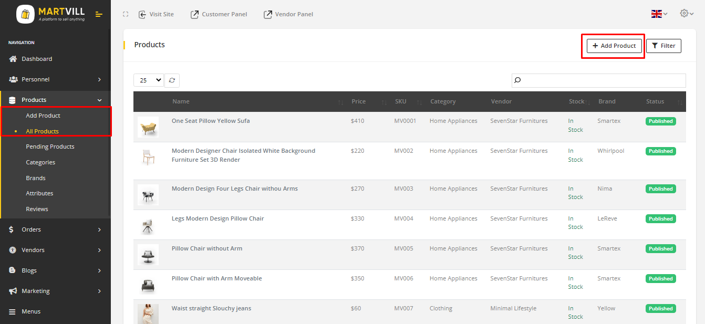Click the Dashboard home icon
Screen dimensions: 705x324
coord(13,59)
